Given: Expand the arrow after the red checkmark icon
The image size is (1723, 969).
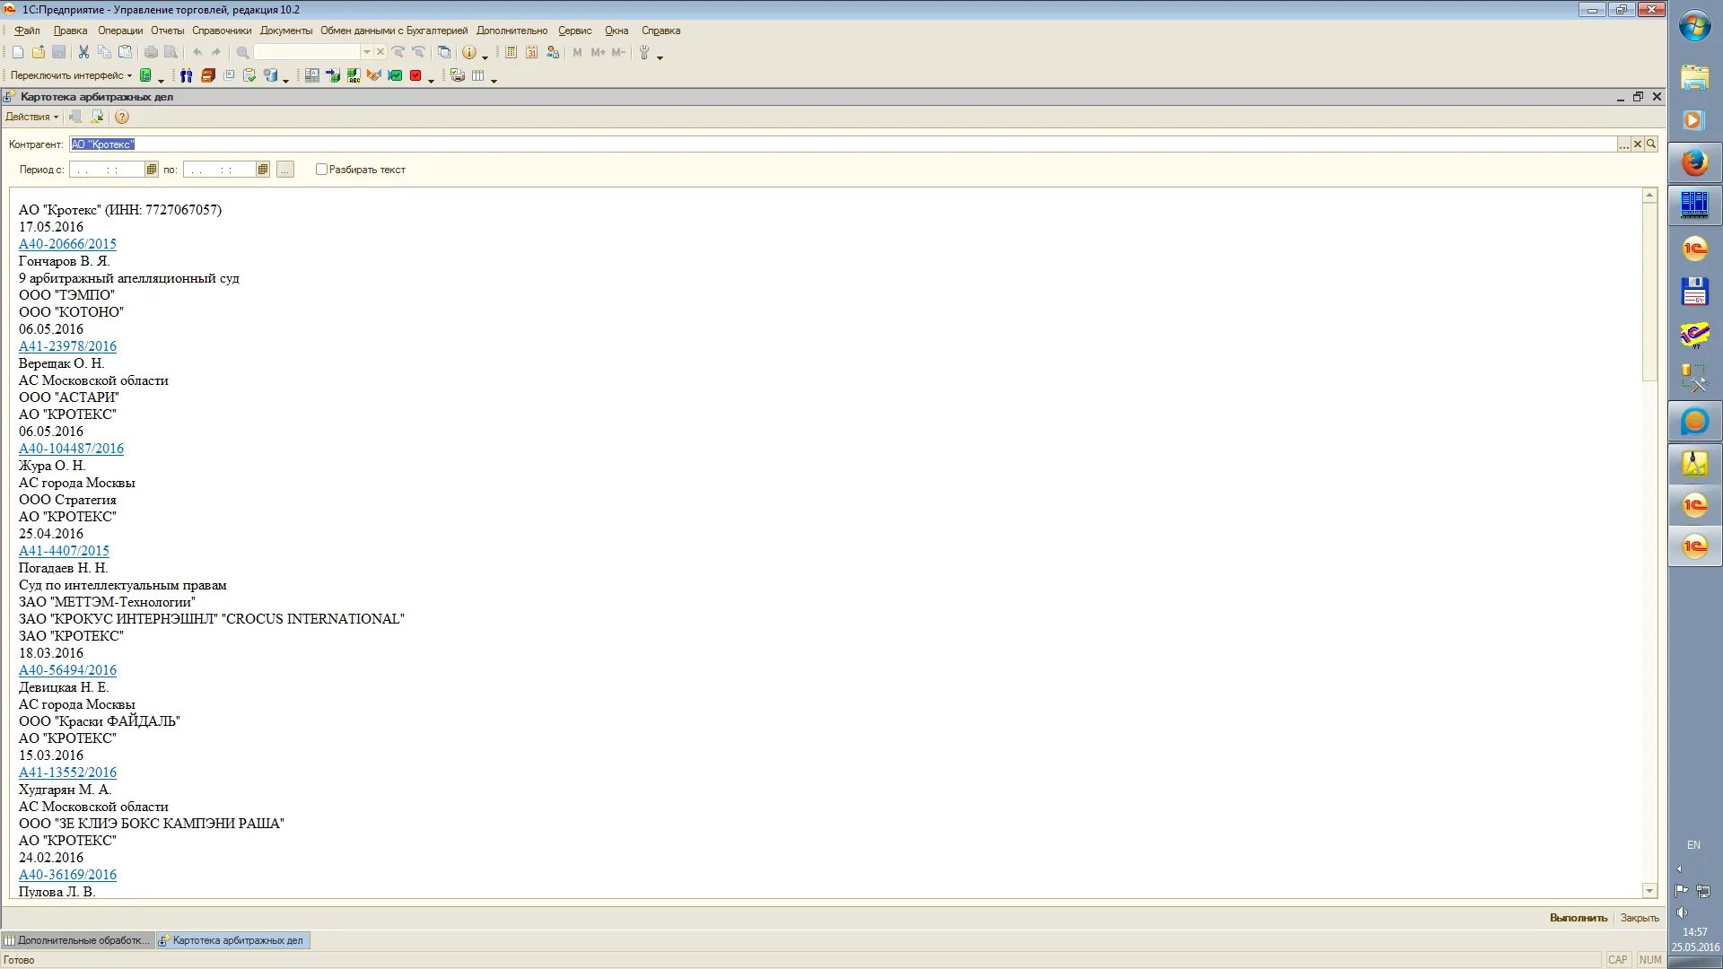Looking at the screenshot, I should [x=432, y=80].
